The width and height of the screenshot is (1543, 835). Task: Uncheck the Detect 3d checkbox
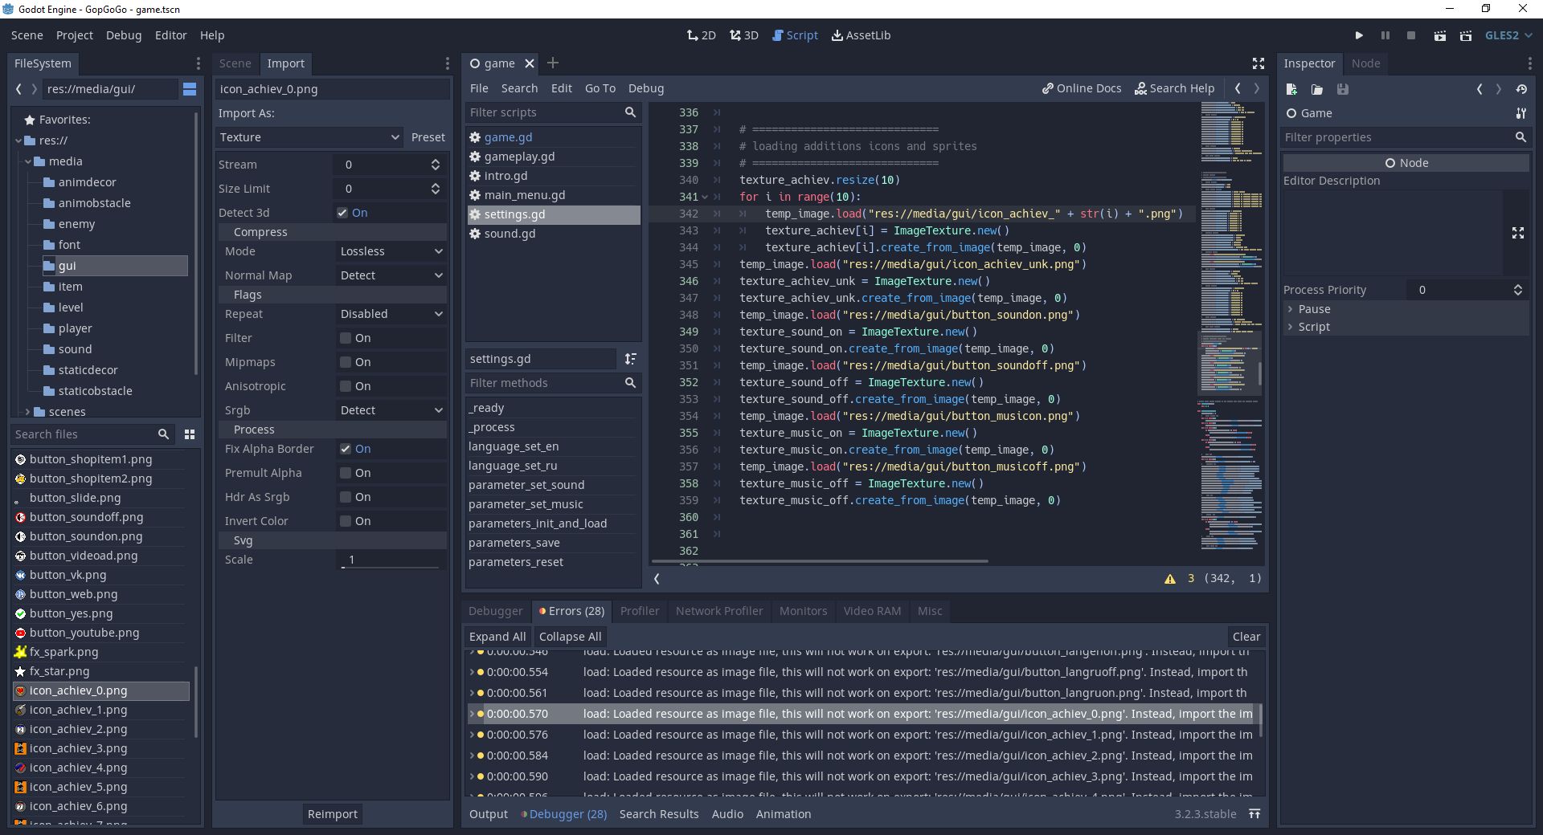pyautogui.click(x=343, y=213)
